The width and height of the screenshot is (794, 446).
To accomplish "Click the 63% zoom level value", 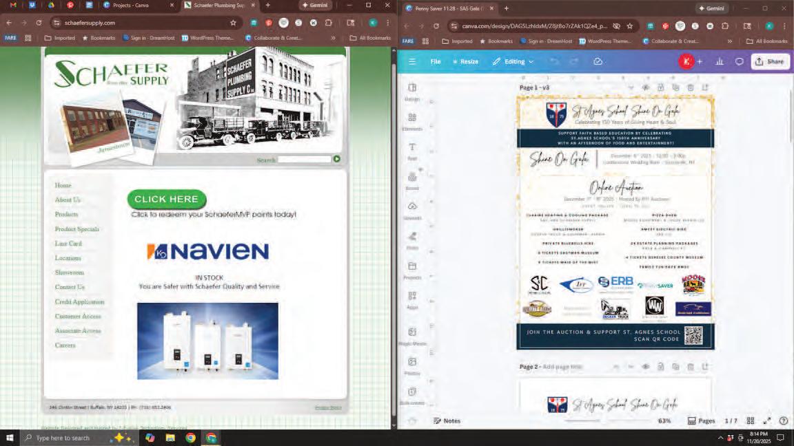I will click(x=664, y=421).
